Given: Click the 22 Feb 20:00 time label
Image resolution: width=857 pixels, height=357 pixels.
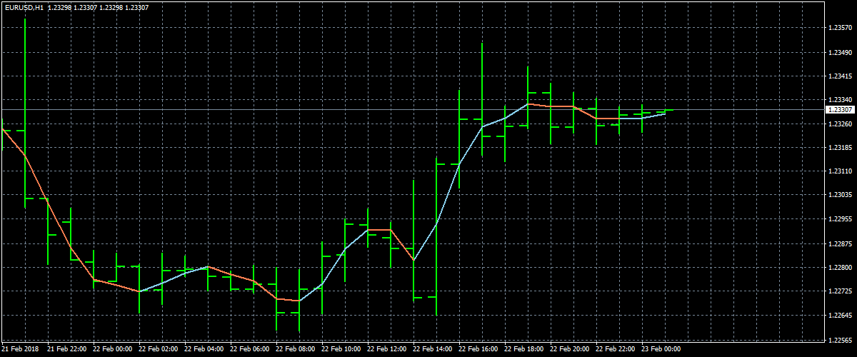Looking at the screenshot, I should [x=569, y=350].
